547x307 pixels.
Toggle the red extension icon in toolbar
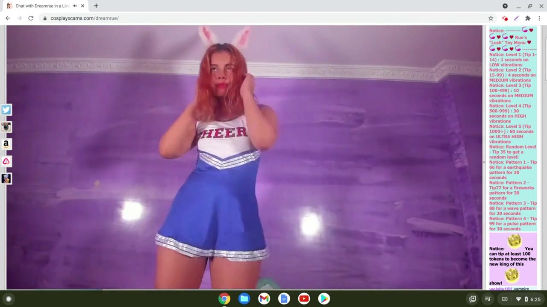(505, 18)
